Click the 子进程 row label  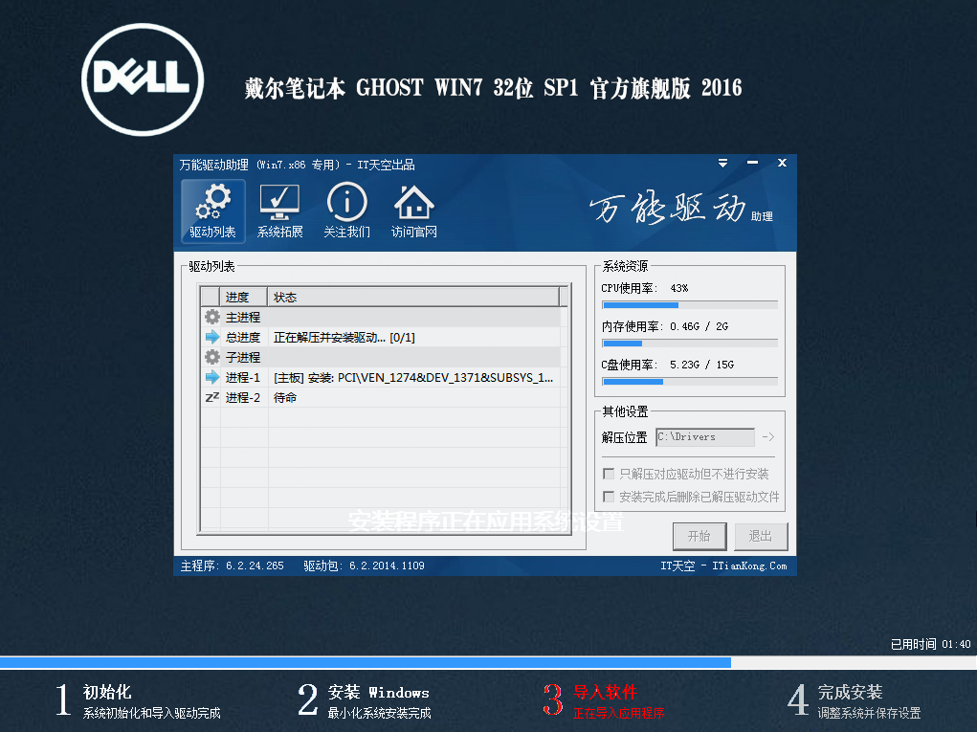click(243, 357)
